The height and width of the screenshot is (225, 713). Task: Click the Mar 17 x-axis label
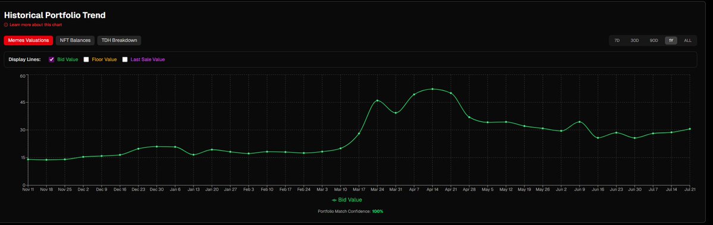coord(359,189)
